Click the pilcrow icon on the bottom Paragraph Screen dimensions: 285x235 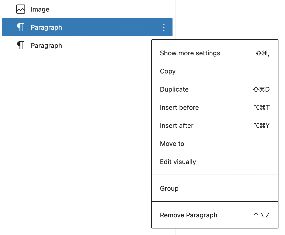click(x=21, y=45)
